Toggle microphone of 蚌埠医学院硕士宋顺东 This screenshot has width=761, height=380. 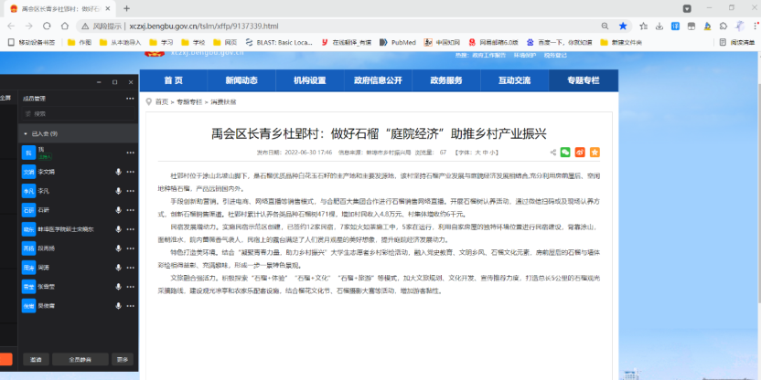coord(118,229)
